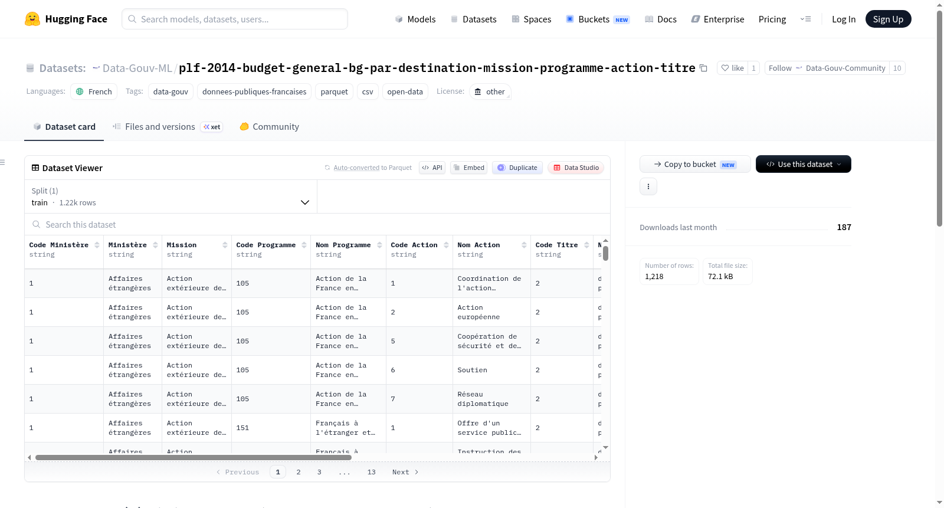Open Data Studio
This screenshot has width=944, height=508.
coord(576,168)
